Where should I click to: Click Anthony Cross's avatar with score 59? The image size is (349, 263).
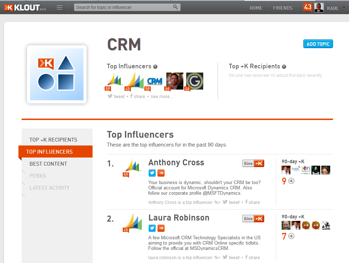[x=133, y=167]
